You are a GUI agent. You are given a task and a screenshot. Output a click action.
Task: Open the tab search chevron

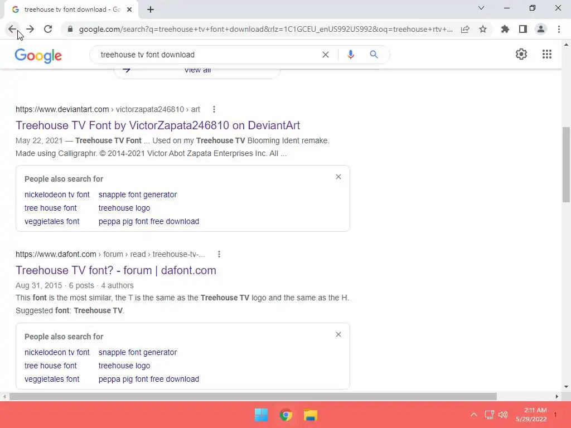click(481, 8)
